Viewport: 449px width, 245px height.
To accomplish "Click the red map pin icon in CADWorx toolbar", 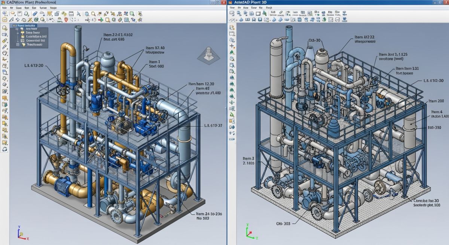I will 66,19.
